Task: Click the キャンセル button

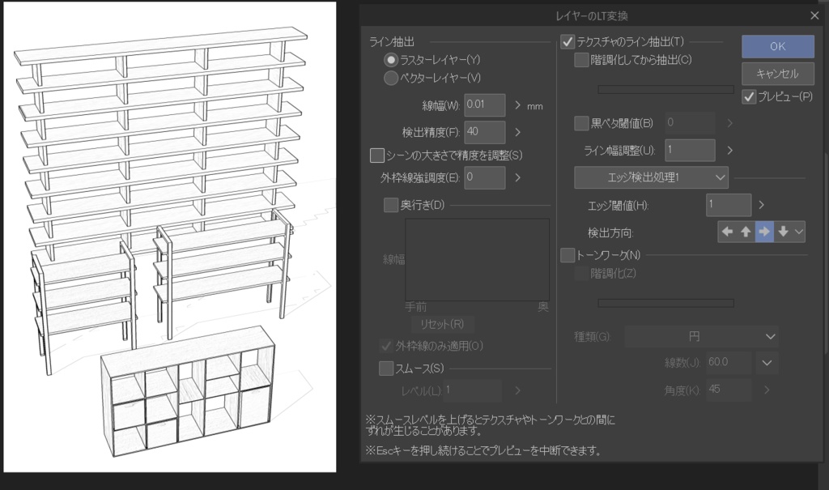Action: coord(776,74)
